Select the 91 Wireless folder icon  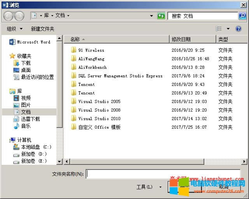74,50
